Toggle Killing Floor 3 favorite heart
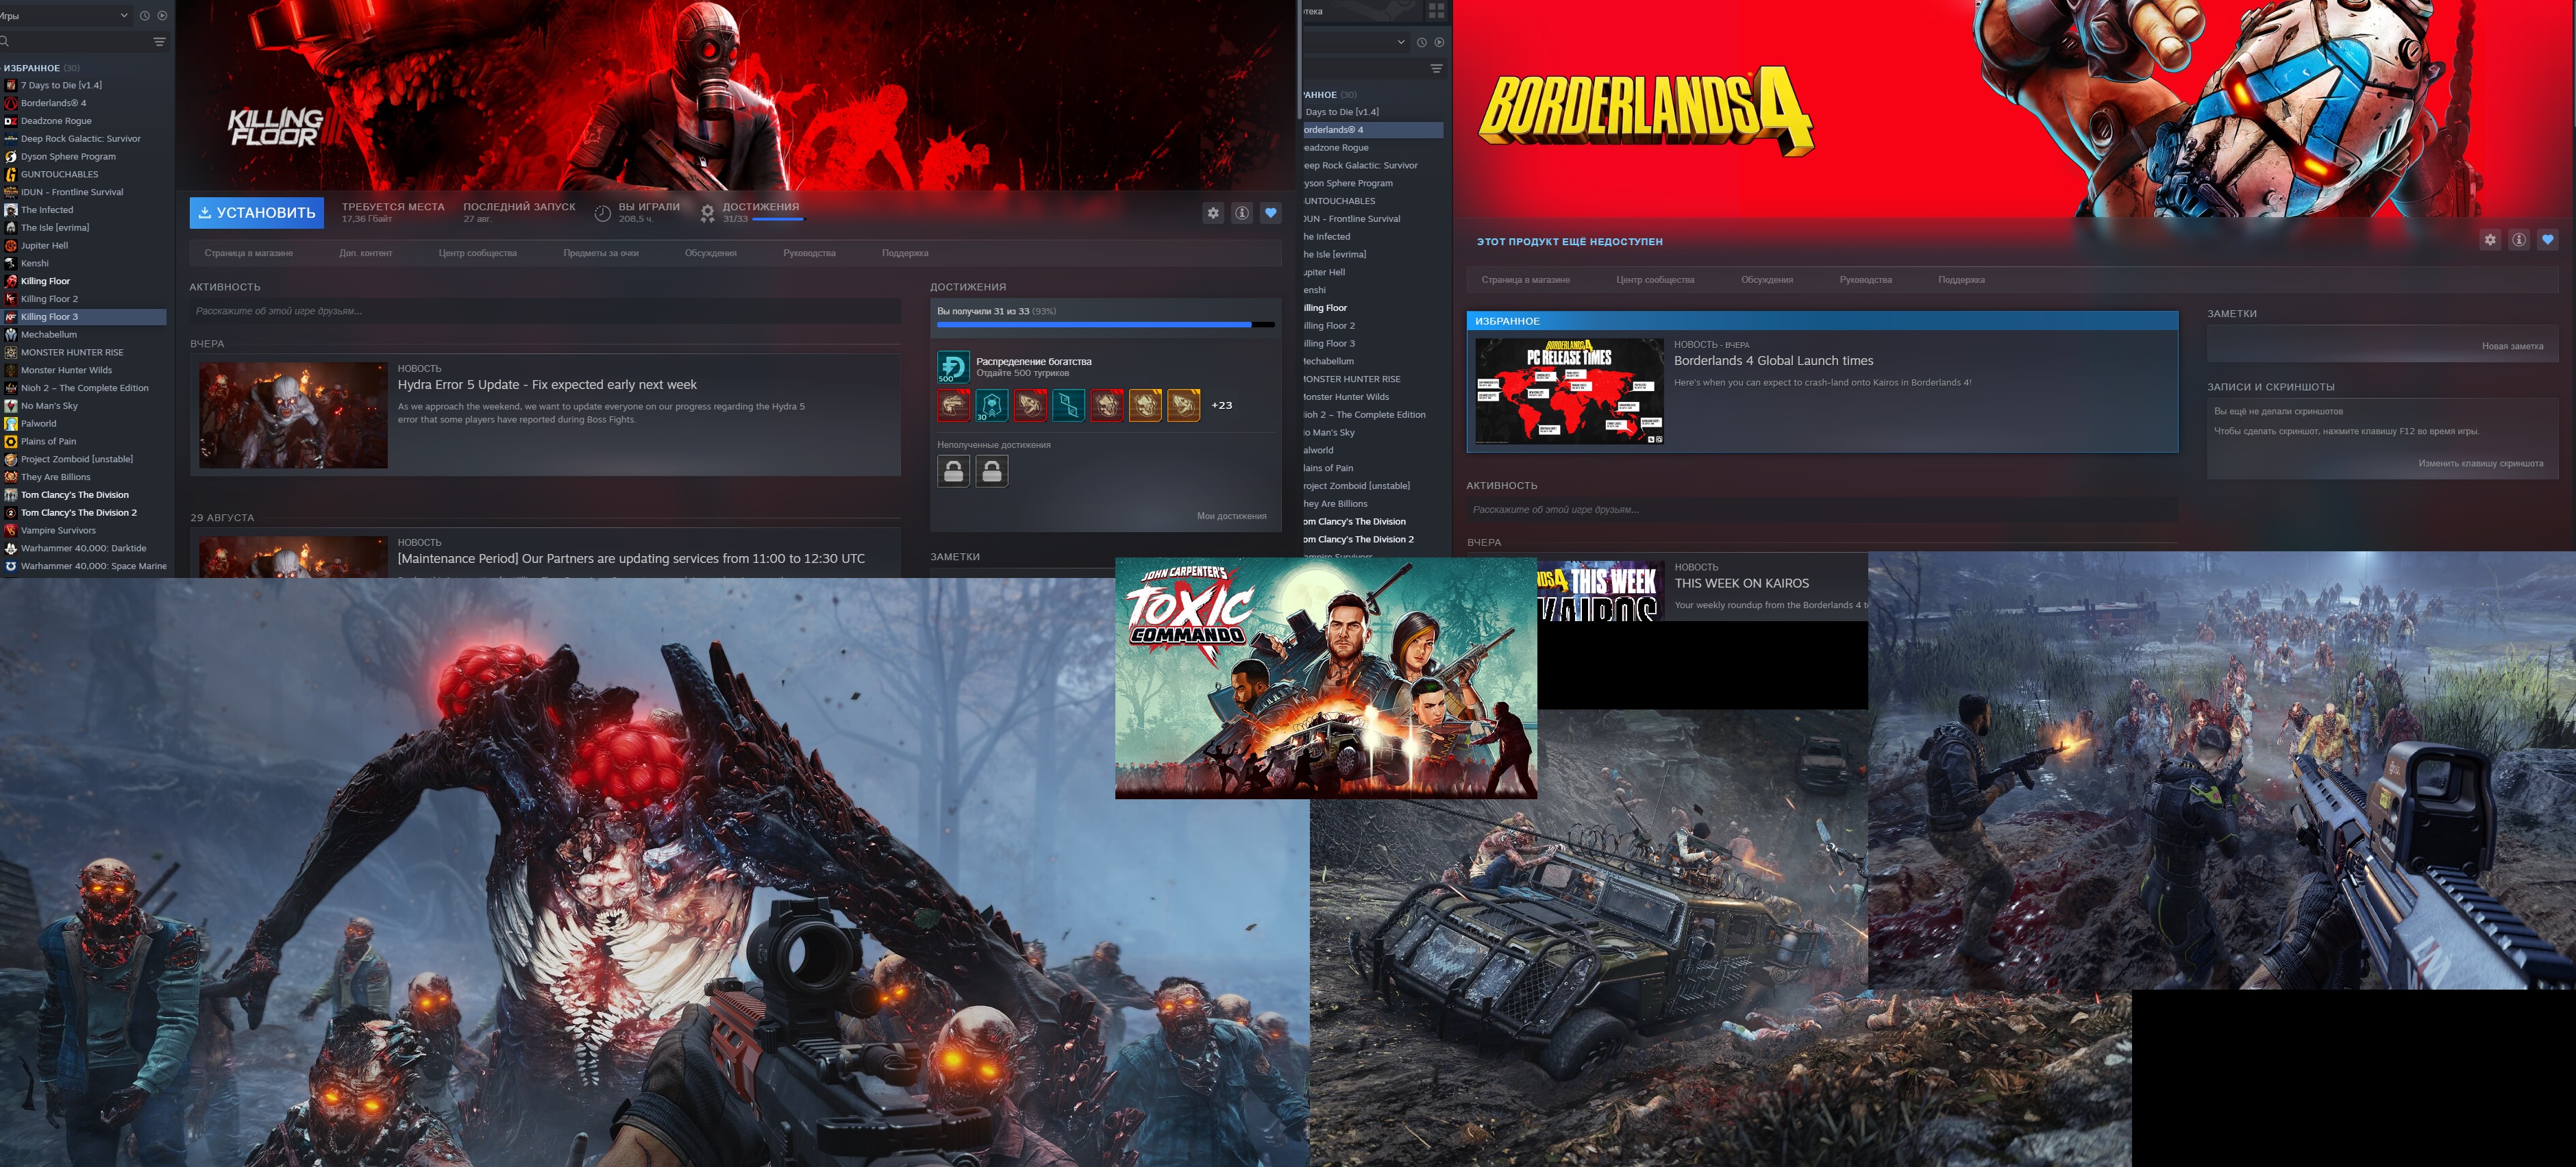2576x1167 pixels. (1271, 213)
